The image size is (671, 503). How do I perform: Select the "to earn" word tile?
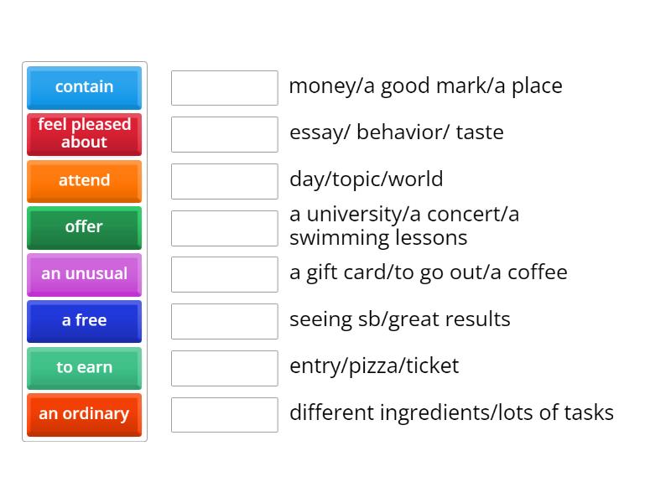tap(84, 368)
